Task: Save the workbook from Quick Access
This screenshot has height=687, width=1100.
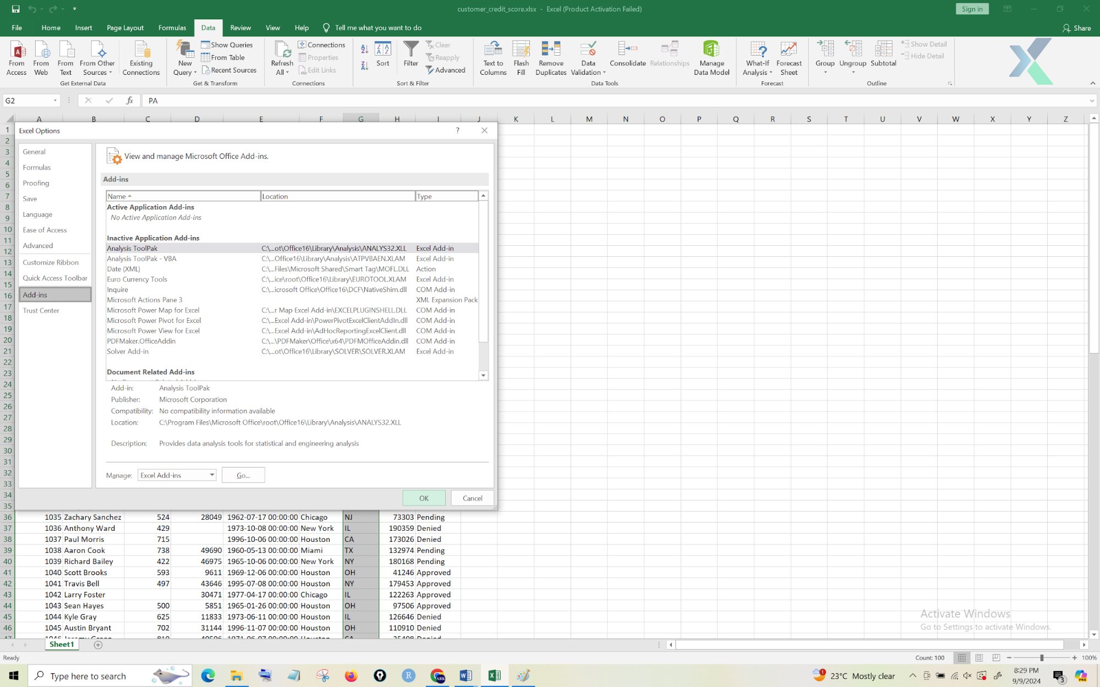Action: tap(15, 9)
